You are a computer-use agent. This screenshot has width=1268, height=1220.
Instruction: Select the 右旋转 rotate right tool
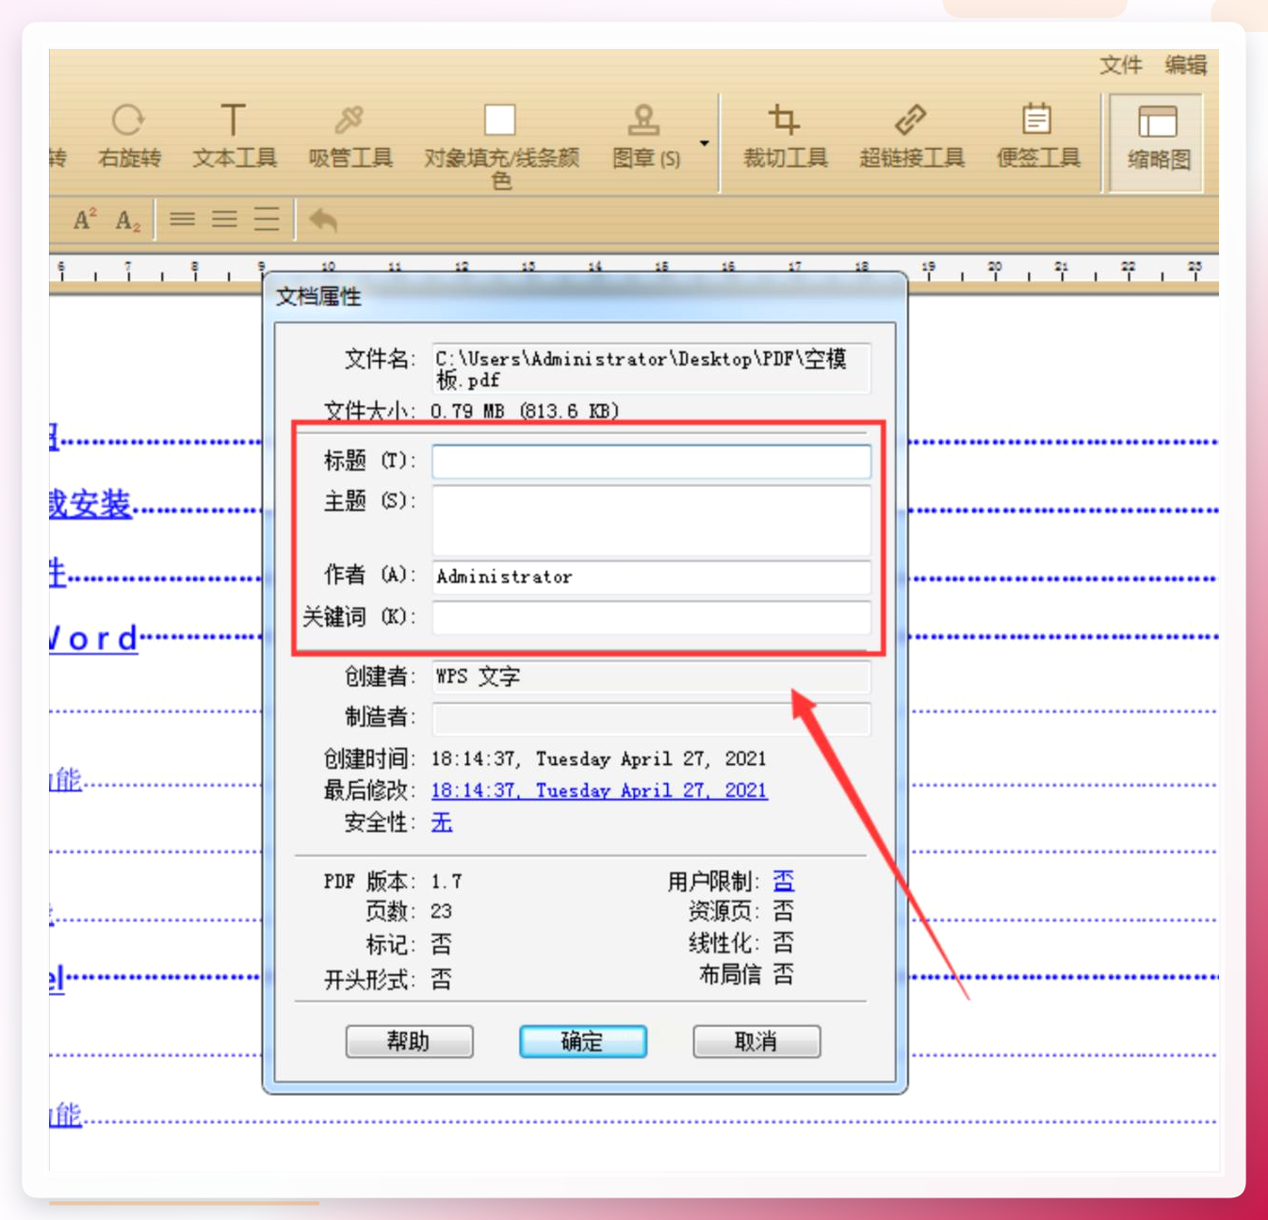click(129, 137)
